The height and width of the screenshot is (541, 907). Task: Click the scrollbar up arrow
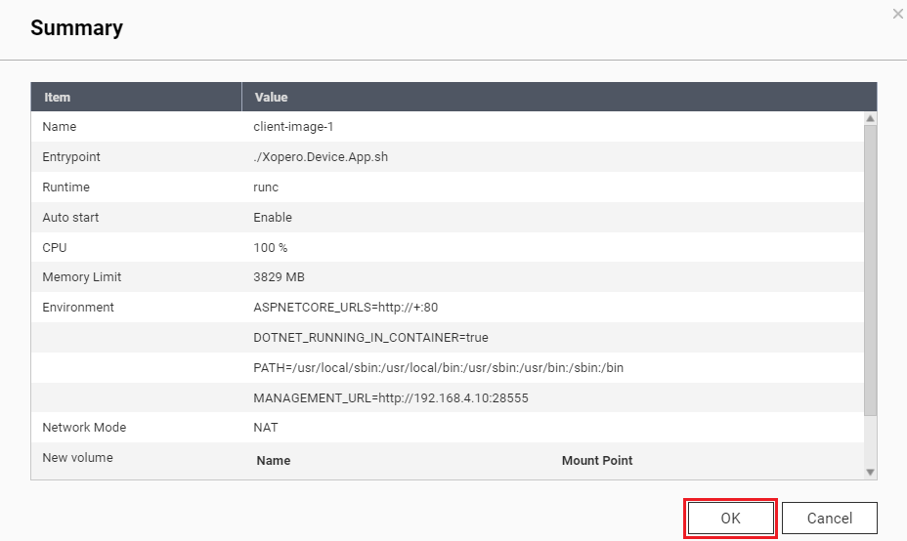pyautogui.click(x=870, y=118)
